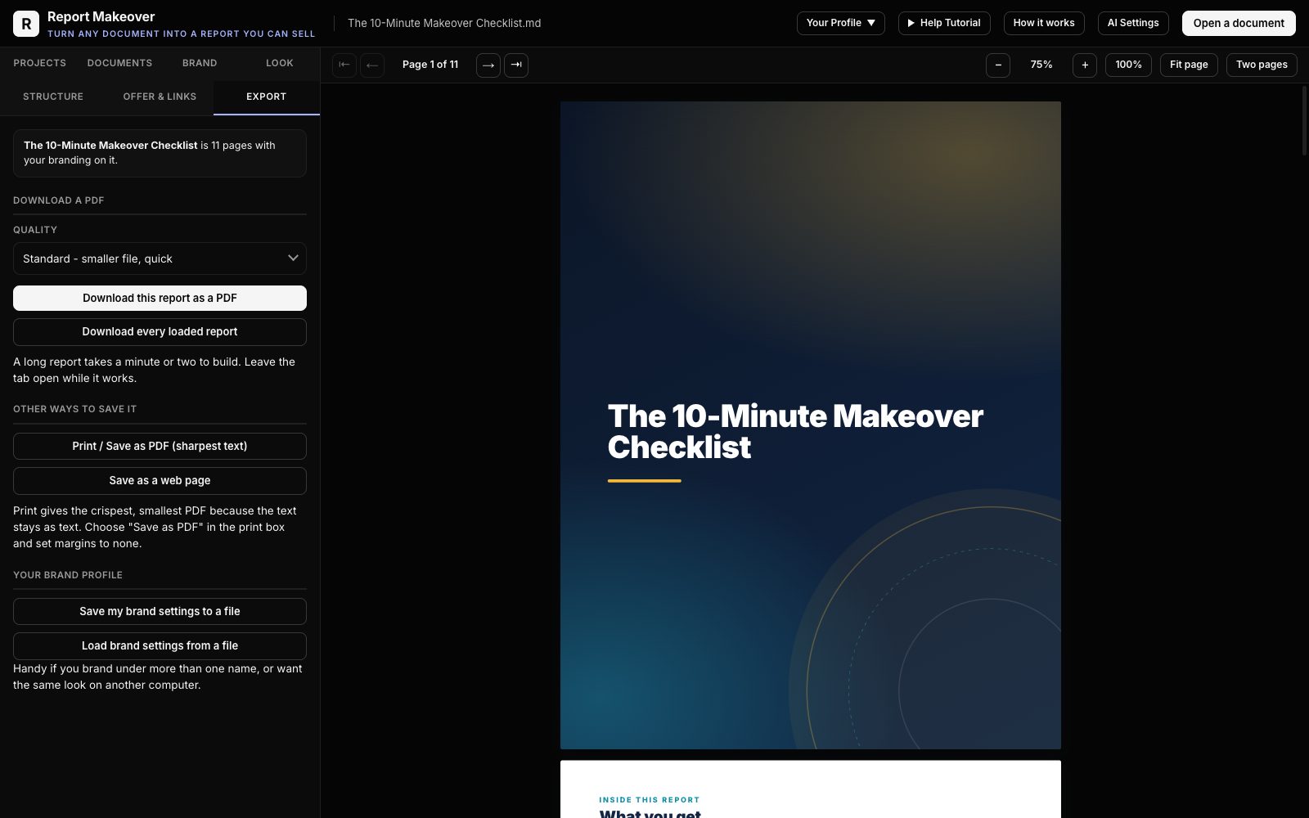
Task: Zoom in with the plus button
Action: pyautogui.click(x=1085, y=65)
